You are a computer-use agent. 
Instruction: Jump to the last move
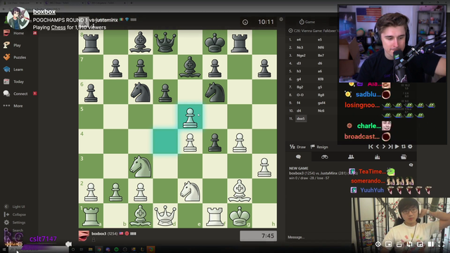tap(390, 147)
